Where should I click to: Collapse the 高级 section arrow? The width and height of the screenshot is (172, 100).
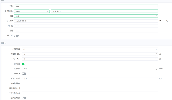point(6,43)
